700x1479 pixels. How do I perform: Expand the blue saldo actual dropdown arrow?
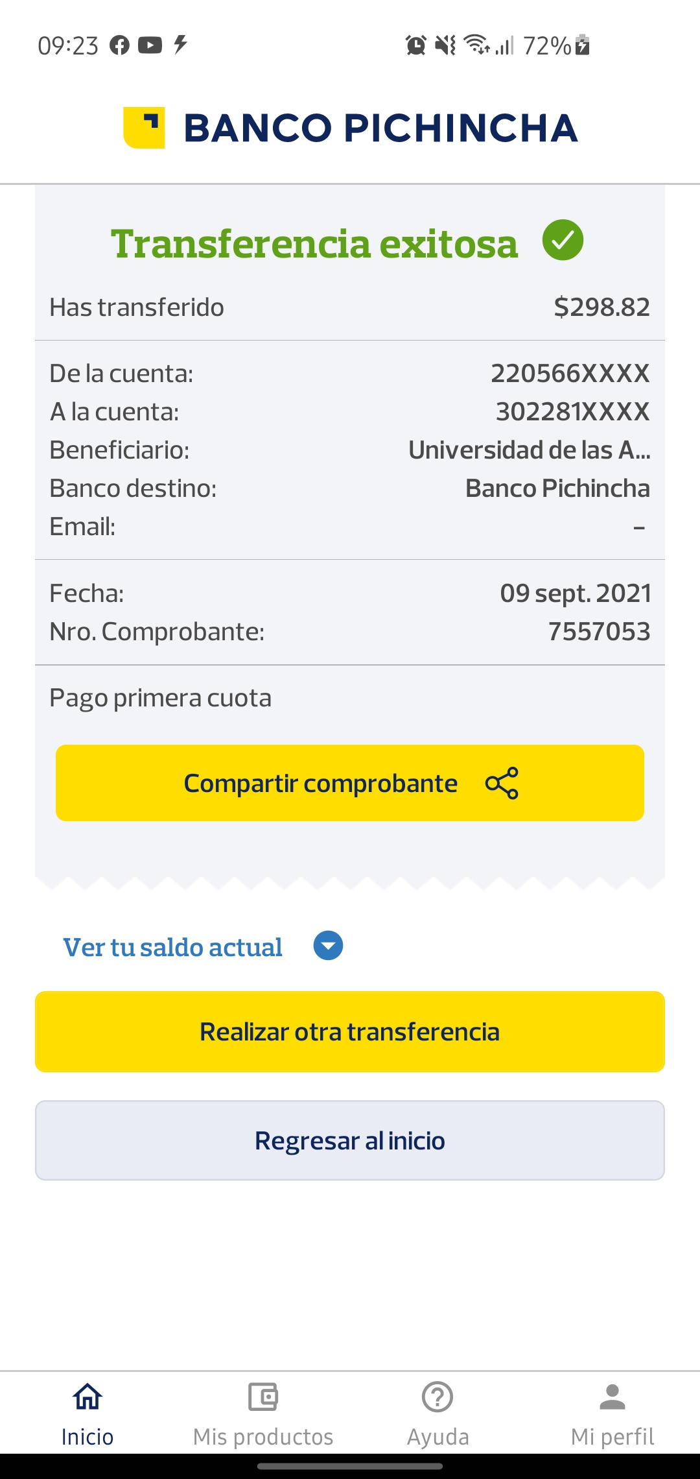(328, 946)
